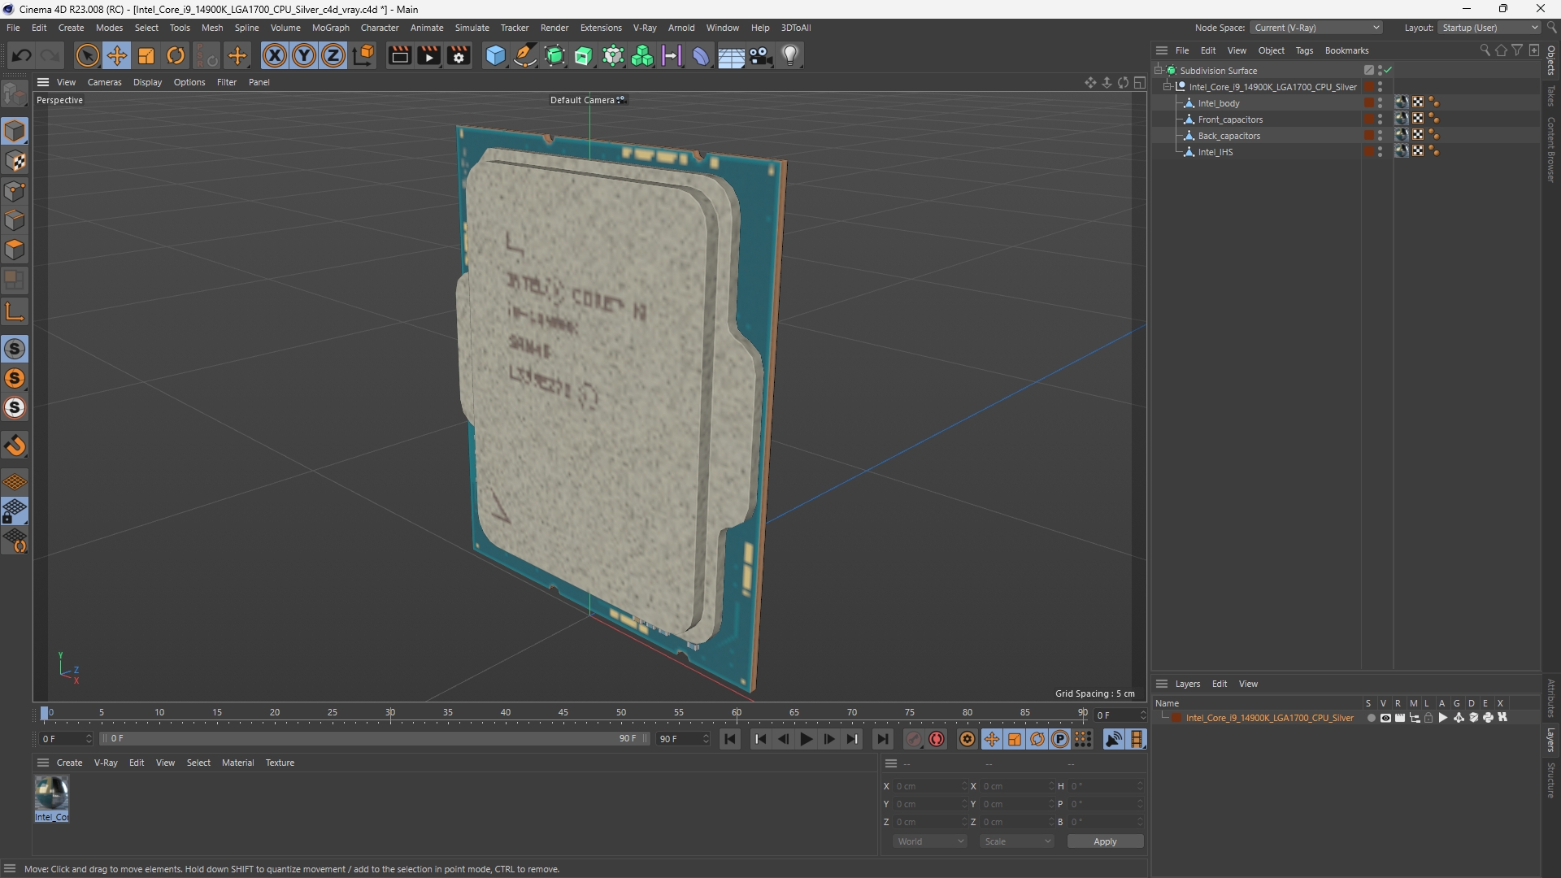Click the X position input field

pyautogui.click(x=930, y=786)
